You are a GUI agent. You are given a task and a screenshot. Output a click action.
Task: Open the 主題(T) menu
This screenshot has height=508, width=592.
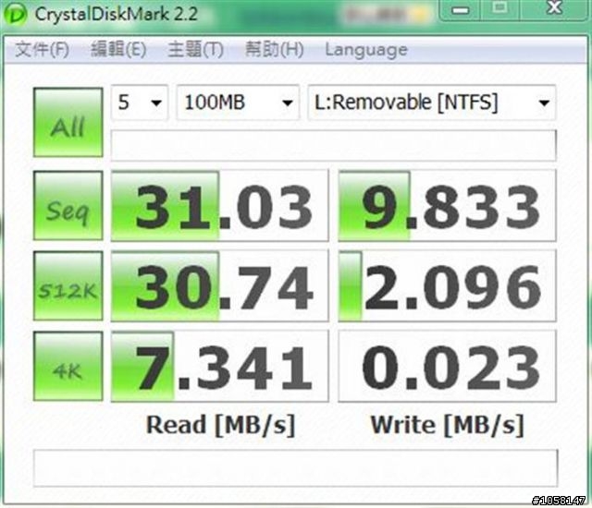pyautogui.click(x=195, y=49)
